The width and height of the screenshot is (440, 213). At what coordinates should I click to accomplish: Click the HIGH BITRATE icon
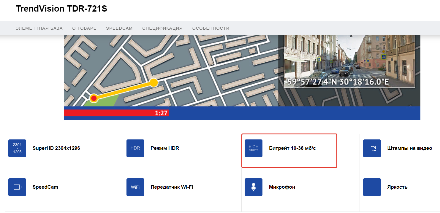[254, 148]
